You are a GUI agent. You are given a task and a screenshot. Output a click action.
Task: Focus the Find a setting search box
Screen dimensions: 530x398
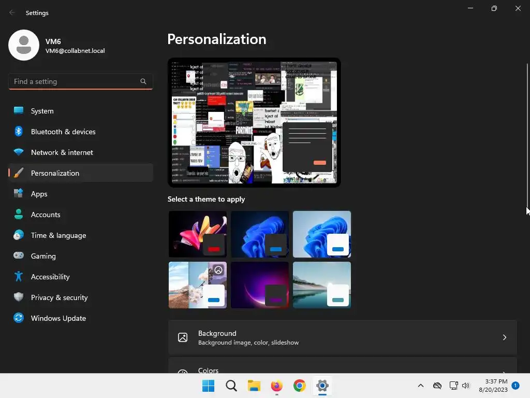[x=80, y=81]
